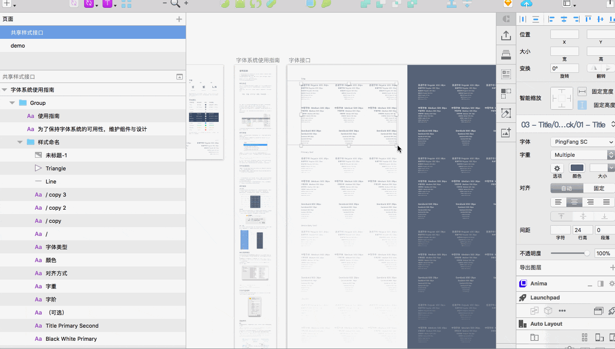
Task: Distribute vertically using second alignment icon
Action: pos(536,19)
